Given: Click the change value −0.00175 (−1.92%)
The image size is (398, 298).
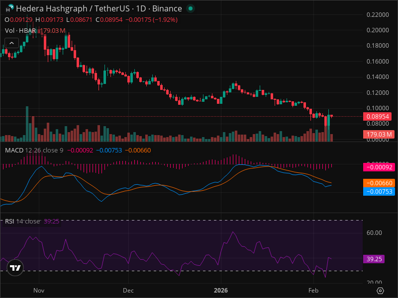Looking at the screenshot, I should (x=152, y=20).
